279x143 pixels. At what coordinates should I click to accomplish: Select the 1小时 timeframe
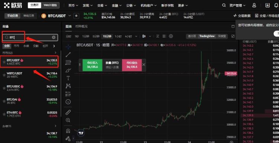click(118, 36)
